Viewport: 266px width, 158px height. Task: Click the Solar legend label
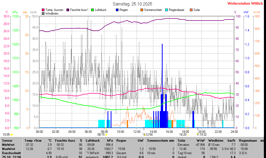point(197,10)
